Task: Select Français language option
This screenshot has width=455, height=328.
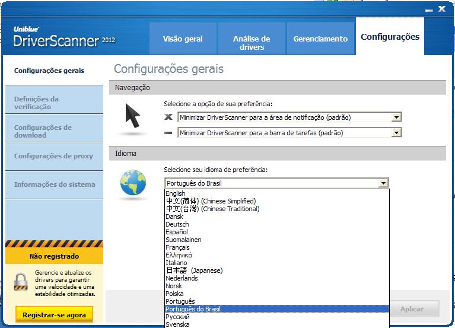Action: 277,247
